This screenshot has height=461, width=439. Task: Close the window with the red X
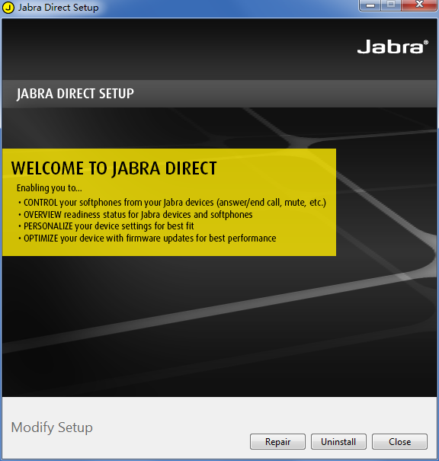click(x=419, y=5)
